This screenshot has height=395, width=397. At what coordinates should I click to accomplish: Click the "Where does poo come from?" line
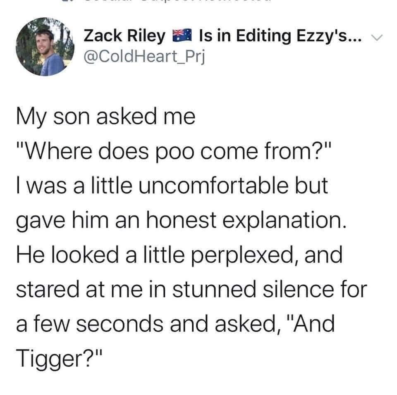click(174, 151)
